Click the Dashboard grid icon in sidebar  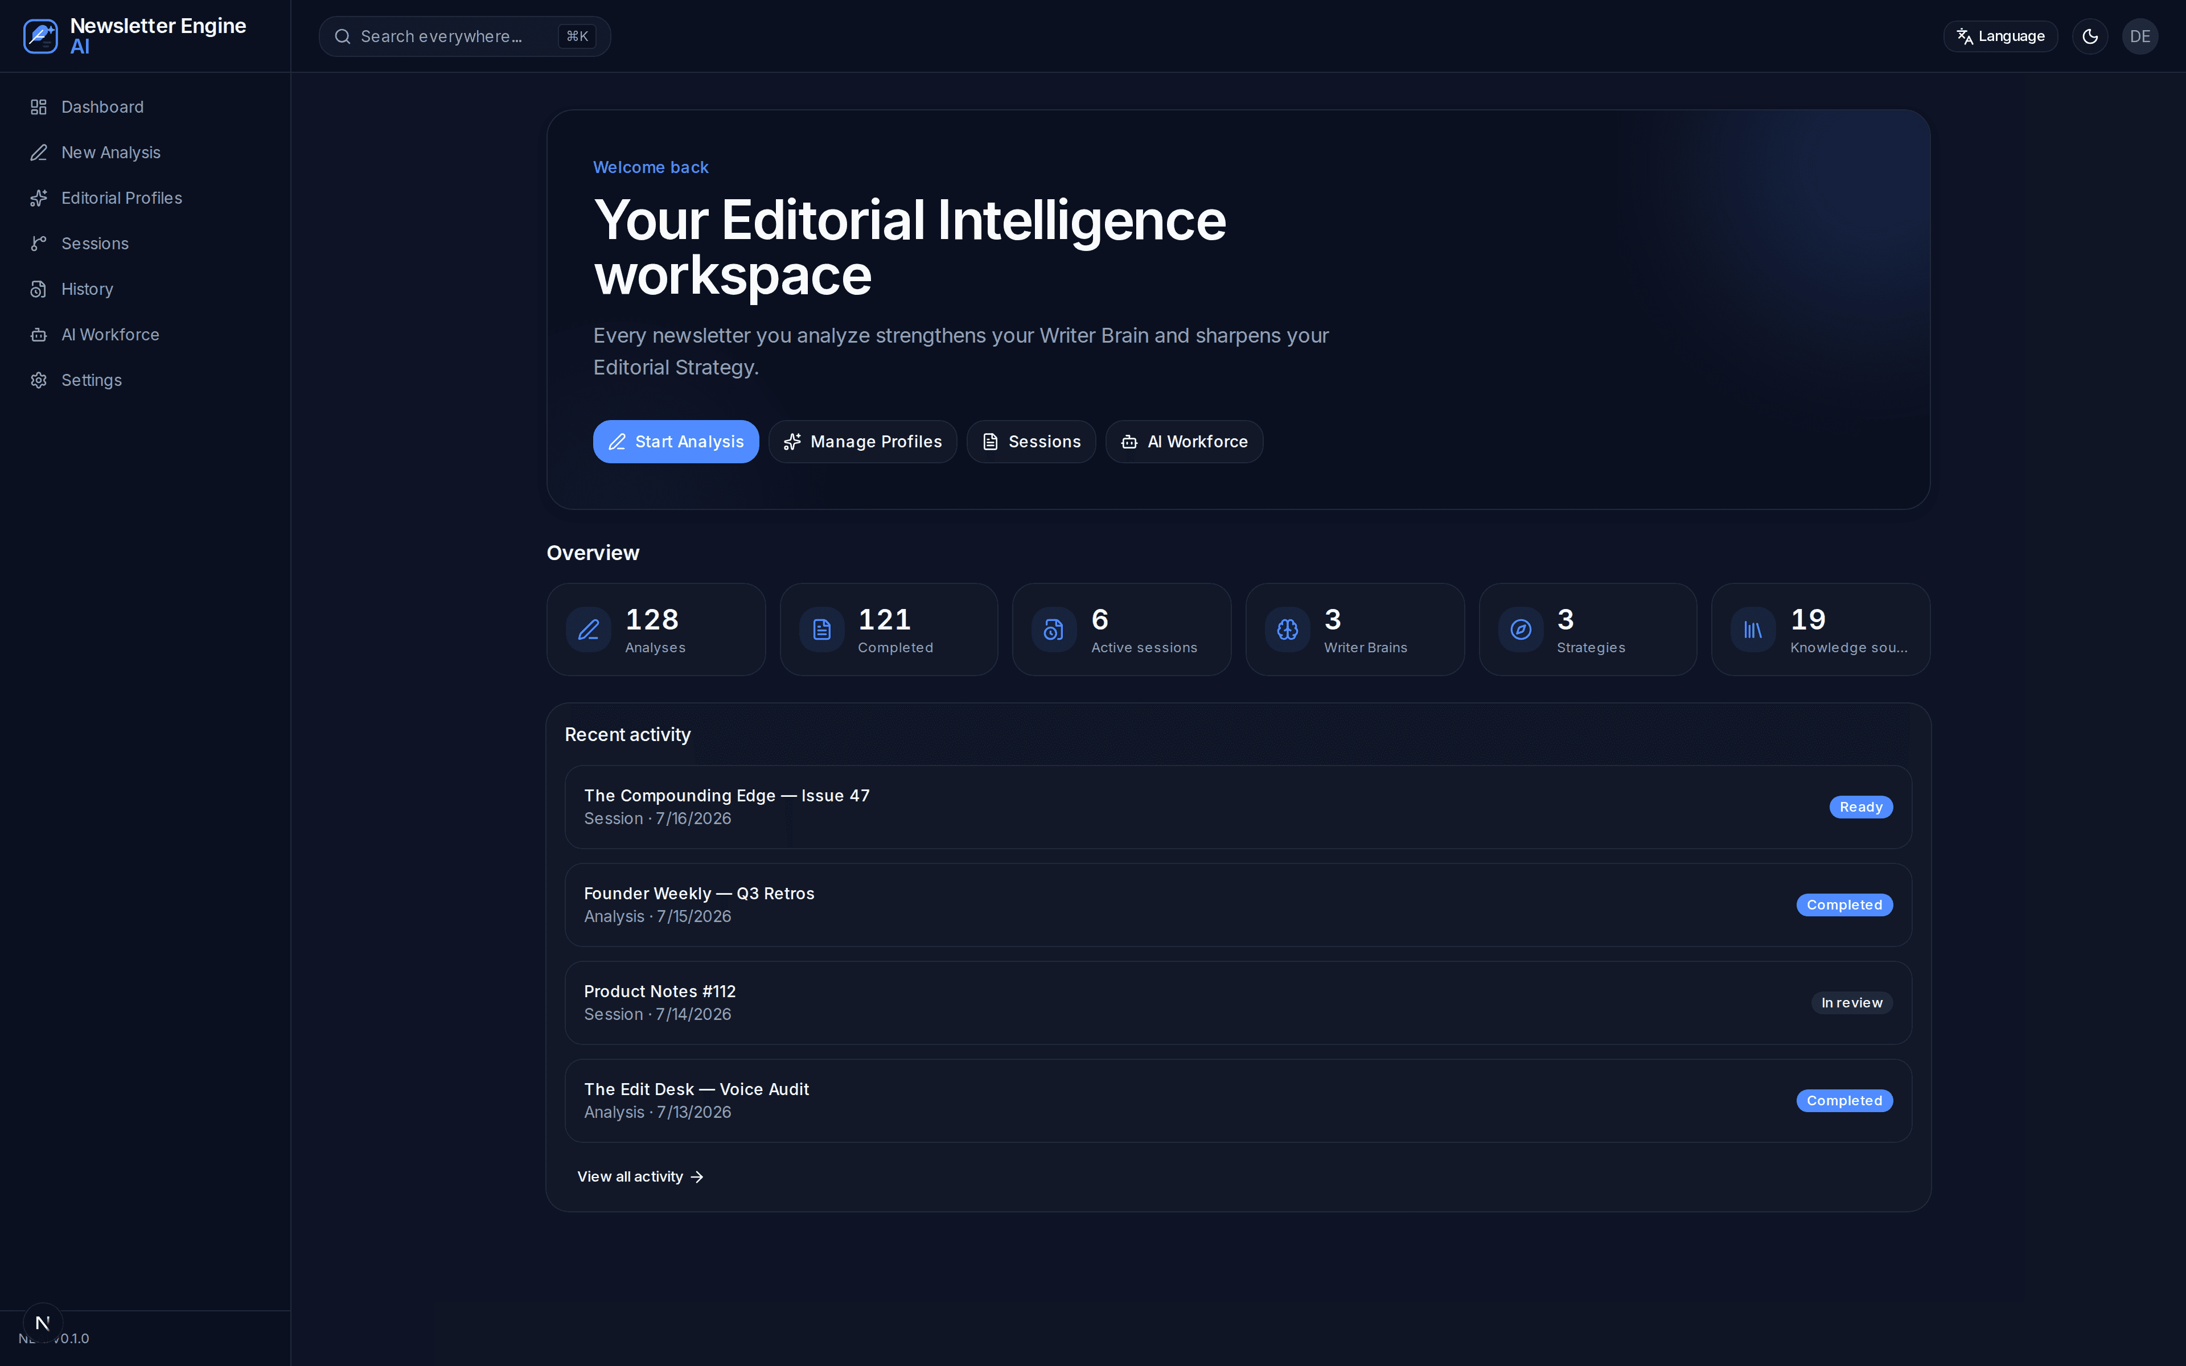point(38,108)
